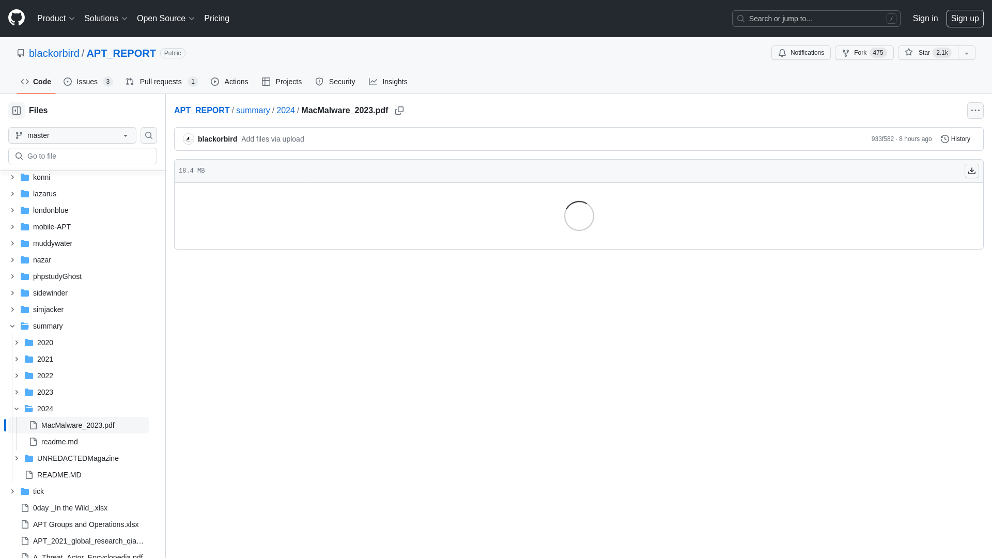Open more file actions menu

pos(975,111)
